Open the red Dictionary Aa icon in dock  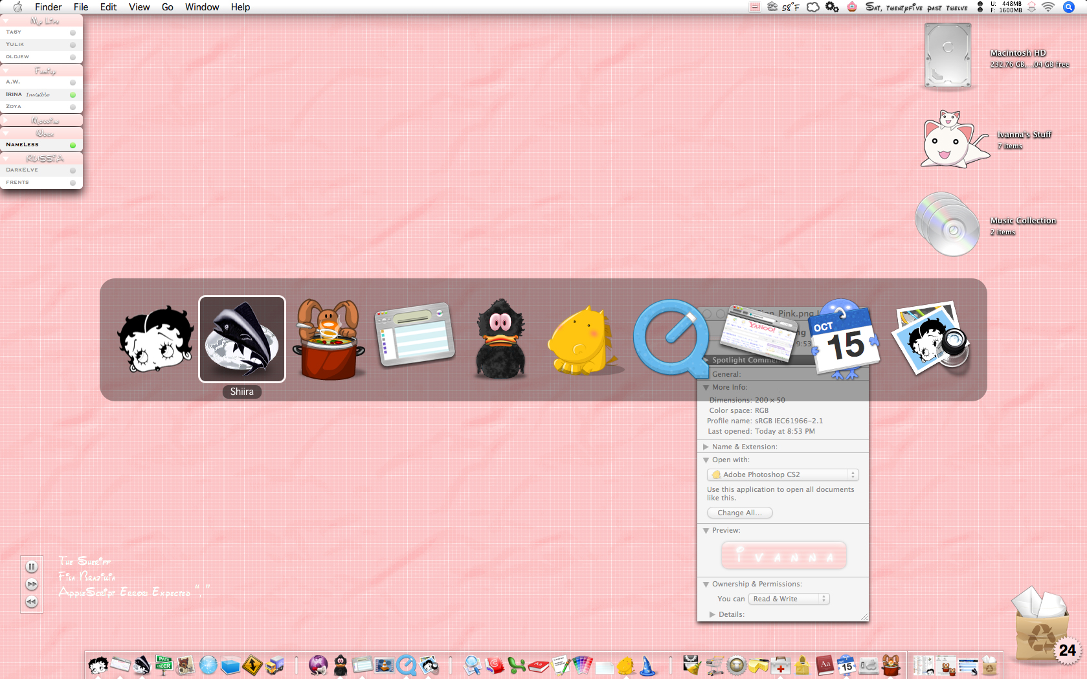824,665
